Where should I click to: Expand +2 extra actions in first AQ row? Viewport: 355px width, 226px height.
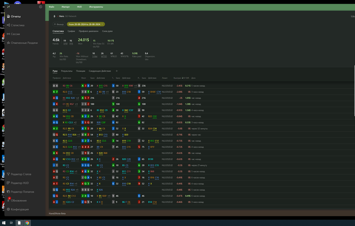point(78,98)
